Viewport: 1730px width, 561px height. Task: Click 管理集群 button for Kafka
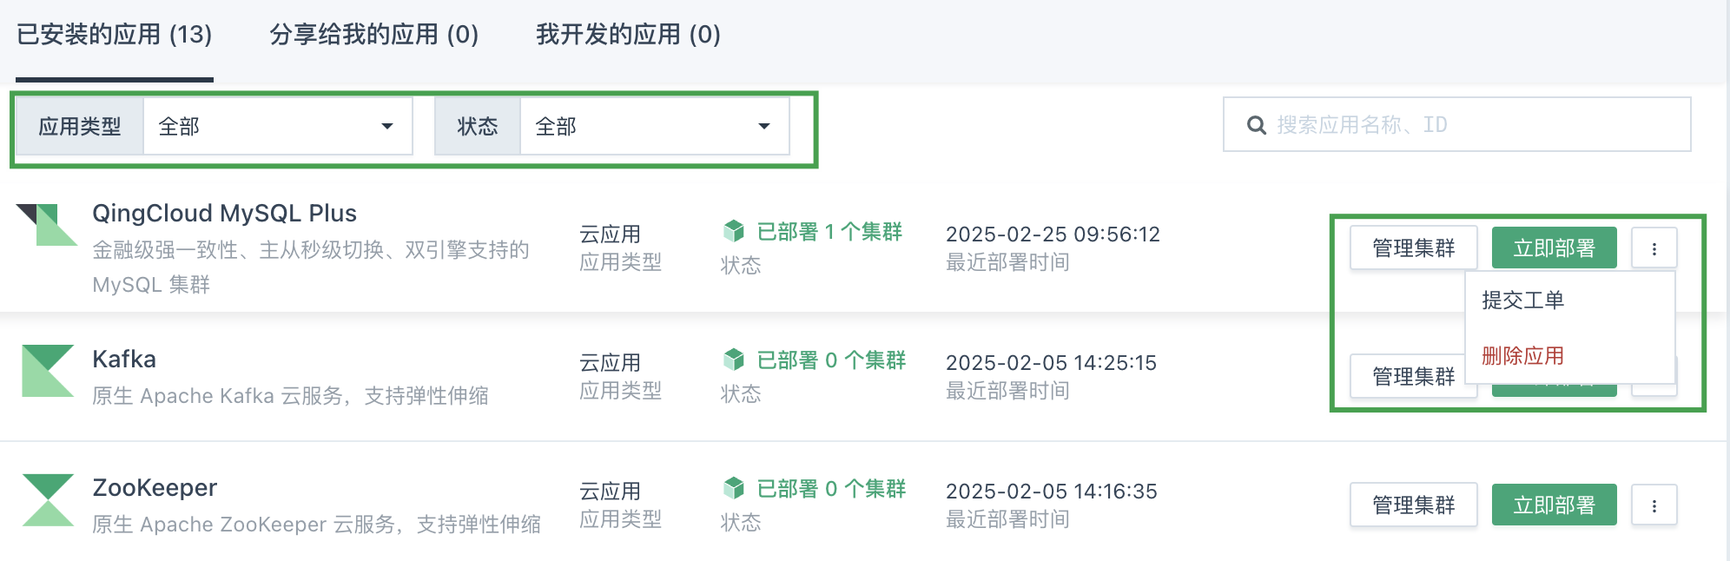click(x=1409, y=377)
